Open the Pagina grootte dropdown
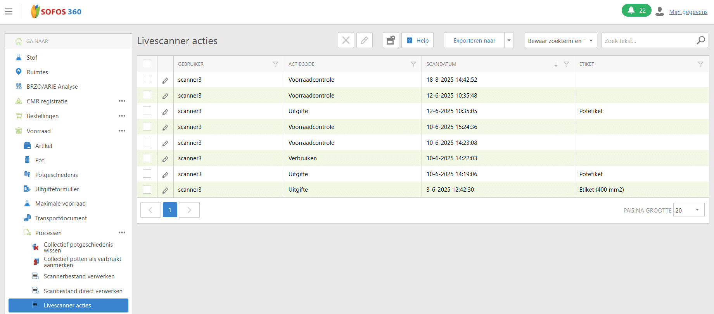Viewport: 714px width, 314px height. pyautogui.click(x=689, y=210)
